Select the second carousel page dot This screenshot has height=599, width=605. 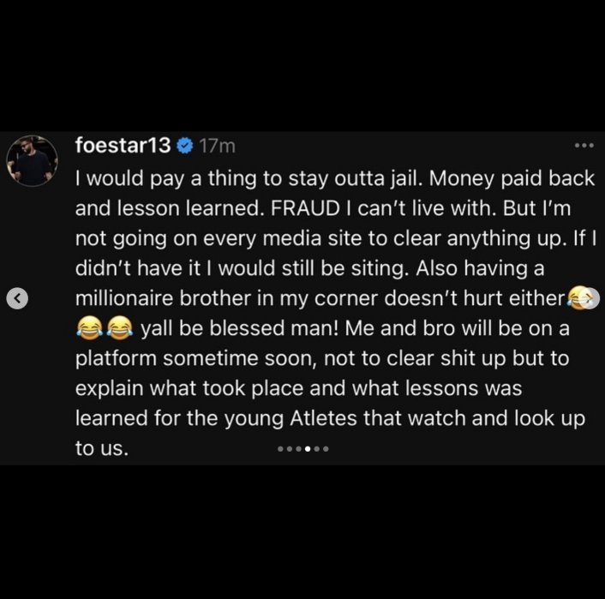(x=290, y=449)
